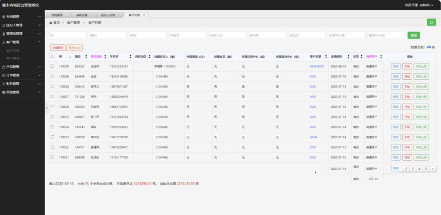Click the green refresh icon button
The image size is (441, 215).
(x=431, y=22)
